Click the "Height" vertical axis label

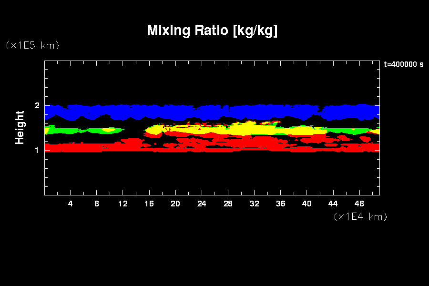[20, 127]
